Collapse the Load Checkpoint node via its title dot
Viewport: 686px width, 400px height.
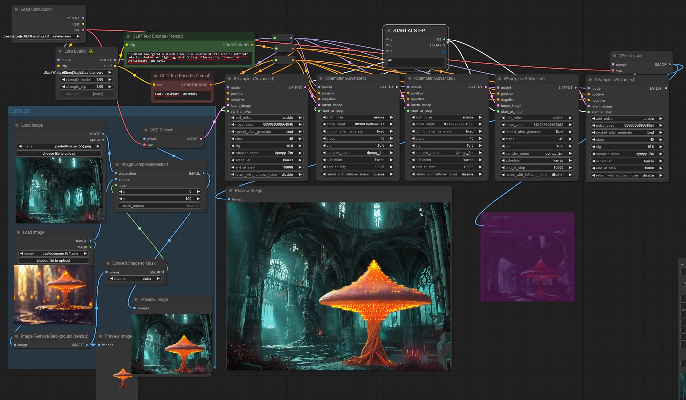[x=16, y=9]
